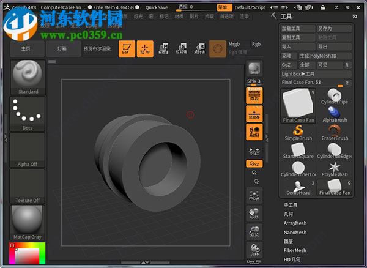367x268 pixels.
Task: Enable Rgb color mode
Action: [256, 44]
